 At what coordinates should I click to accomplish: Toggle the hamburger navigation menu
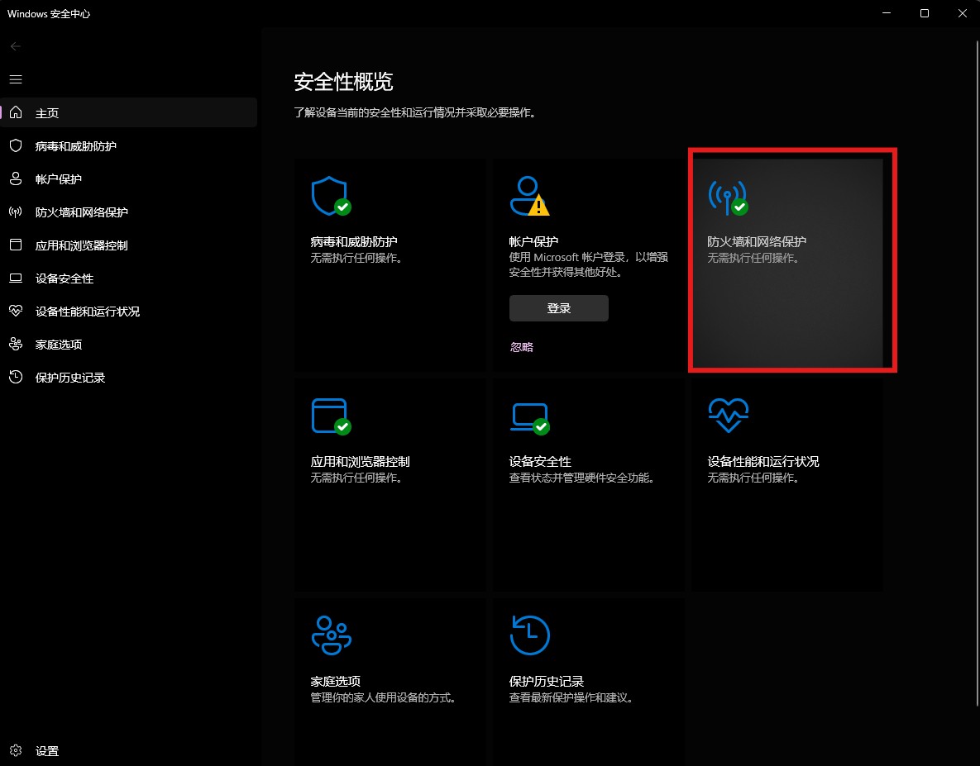click(16, 79)
